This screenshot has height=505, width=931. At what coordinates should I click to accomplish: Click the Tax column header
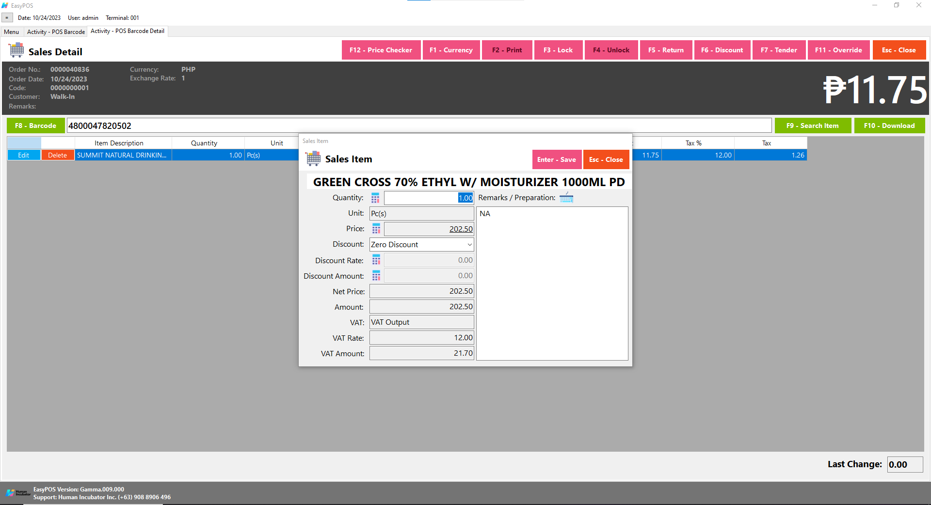point(770,143)
